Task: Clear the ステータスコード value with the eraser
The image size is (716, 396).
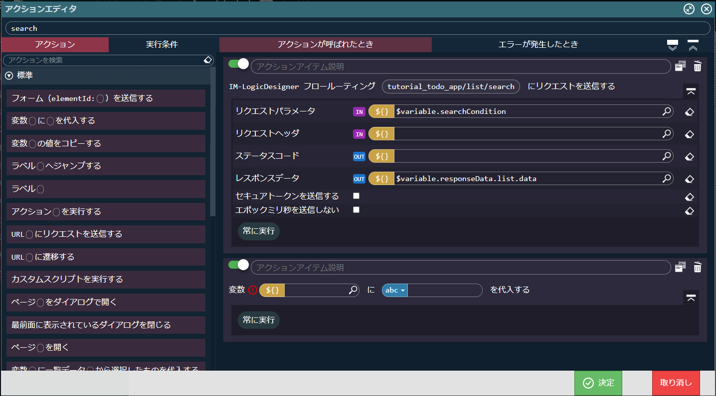Action: pos(690,157)
